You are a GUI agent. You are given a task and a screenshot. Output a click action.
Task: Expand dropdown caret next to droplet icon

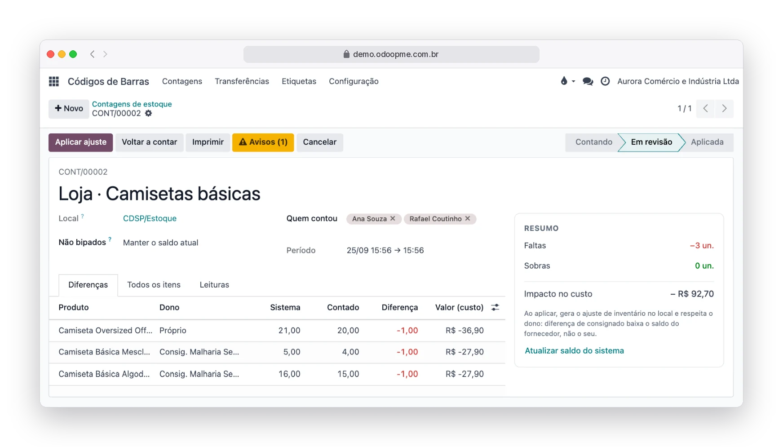click(573, 81)
